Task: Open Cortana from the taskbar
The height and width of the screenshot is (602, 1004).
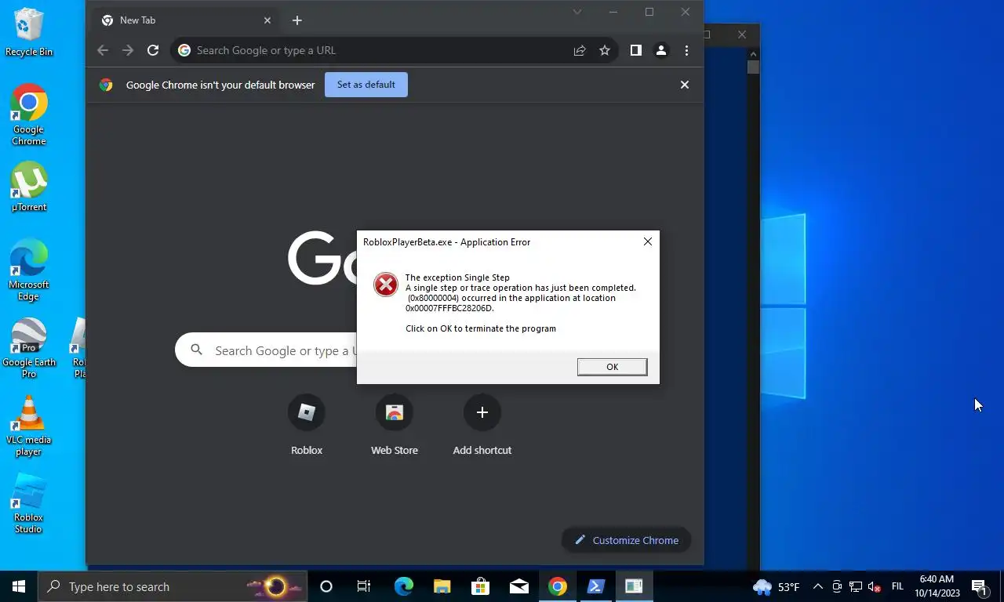Action: tap(326, 586)
